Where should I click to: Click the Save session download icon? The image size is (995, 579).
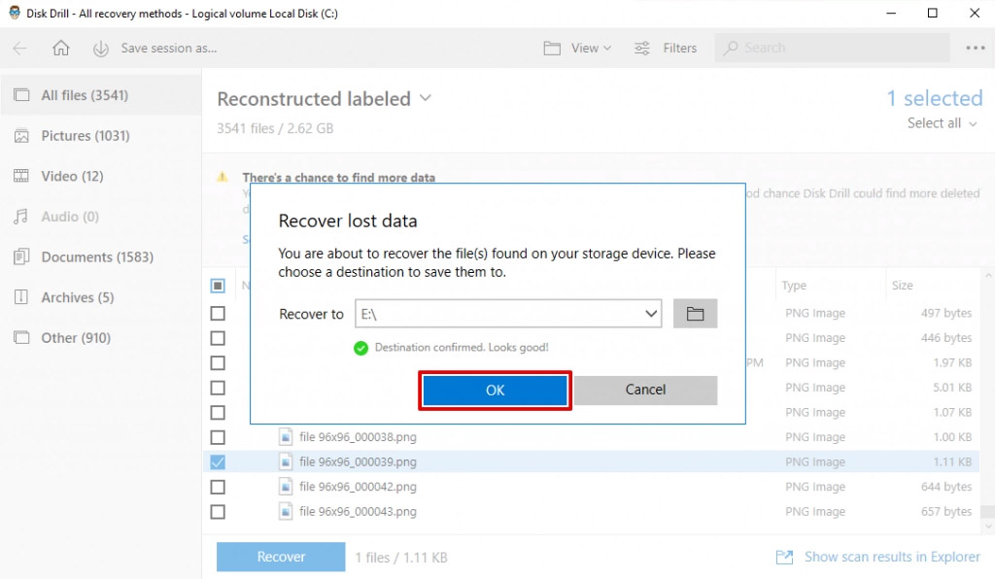coord(100,49)
